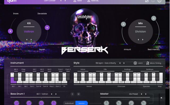Select the Tom M instrument label

pyautogui.click(x=39, y=86)
